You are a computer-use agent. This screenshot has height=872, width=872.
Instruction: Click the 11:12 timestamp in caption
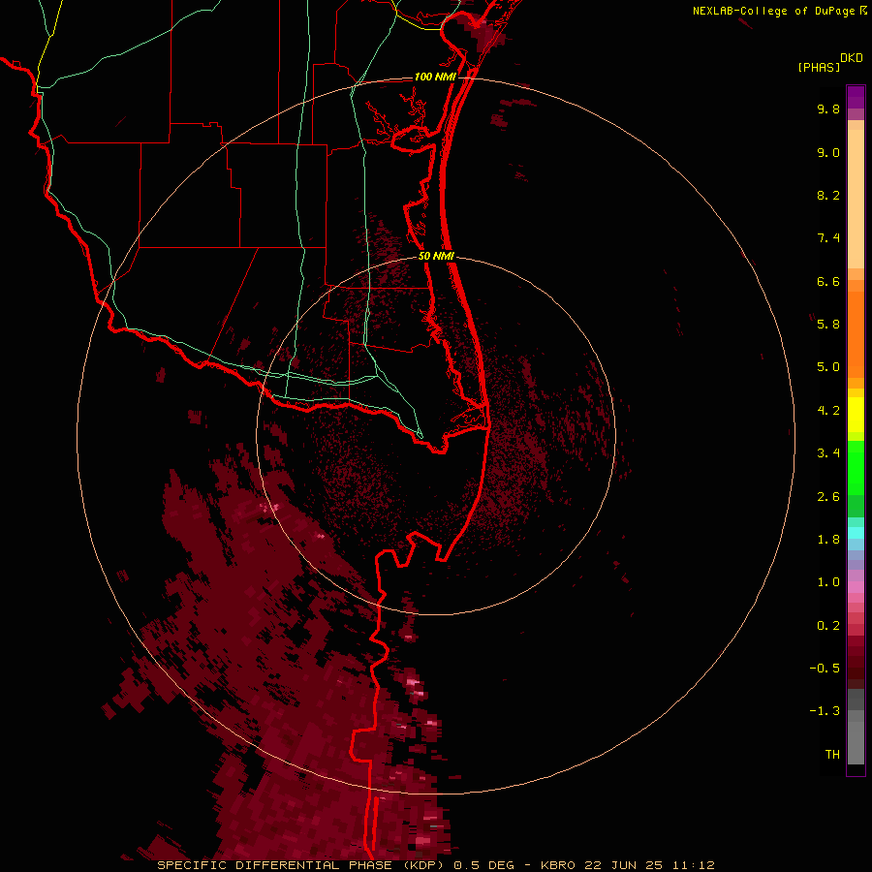pyautogui.click(x=693, y=865)
